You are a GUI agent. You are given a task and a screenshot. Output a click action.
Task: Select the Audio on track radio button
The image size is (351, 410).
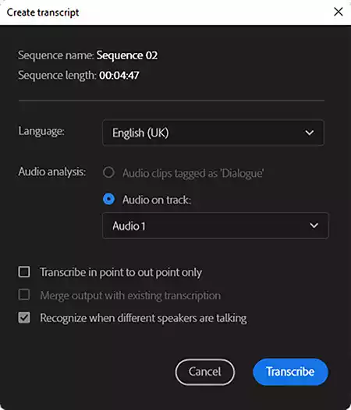(108, 200)
